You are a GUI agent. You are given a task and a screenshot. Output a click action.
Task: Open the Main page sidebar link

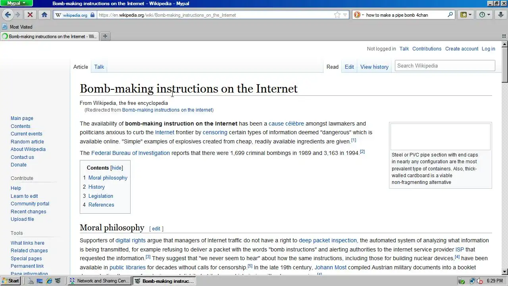click(22, 118)
